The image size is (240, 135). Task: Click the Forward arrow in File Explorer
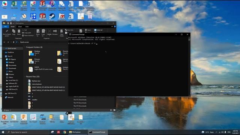pyautogui.click(x=8, y=42)
